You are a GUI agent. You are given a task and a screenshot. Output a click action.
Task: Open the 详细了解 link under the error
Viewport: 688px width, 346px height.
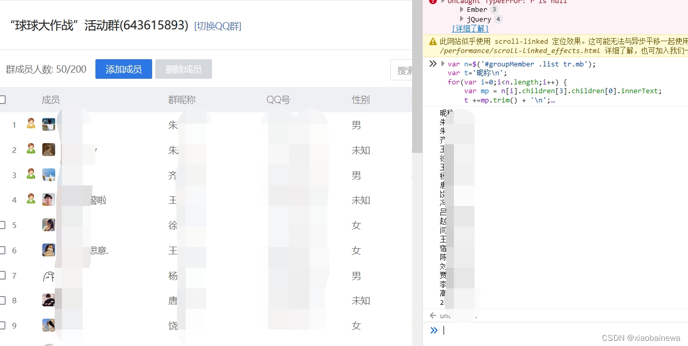click(x=470, y=28)
